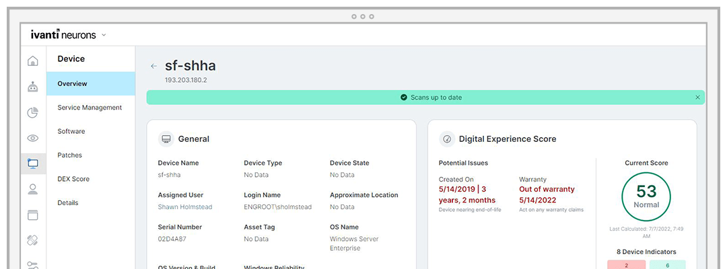Select the Overview tab
Viewport: 727px width, 269px height.
(91, 84)
